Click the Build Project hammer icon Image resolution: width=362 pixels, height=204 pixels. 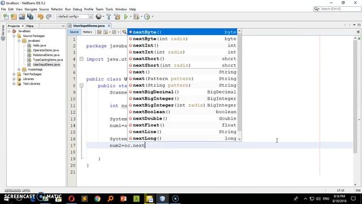tap(109, 16)
